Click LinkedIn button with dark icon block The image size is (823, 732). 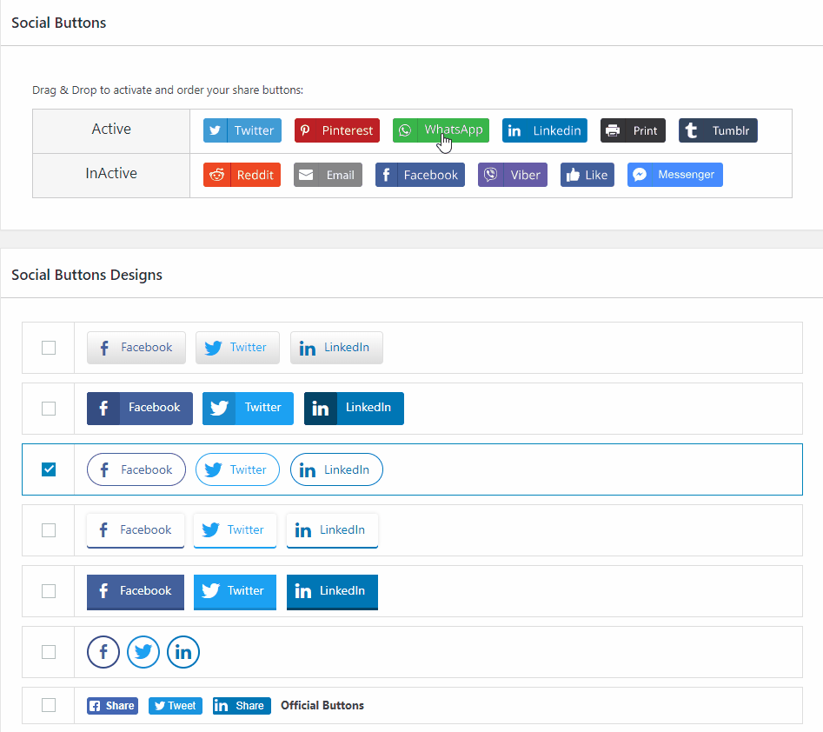pos(355,409)
